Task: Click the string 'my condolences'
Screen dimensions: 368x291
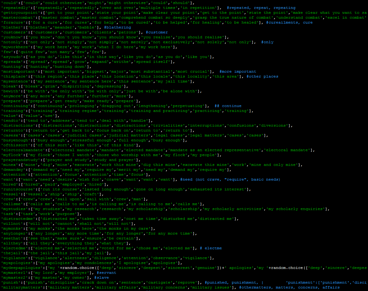Action: [x=94, y=263]
